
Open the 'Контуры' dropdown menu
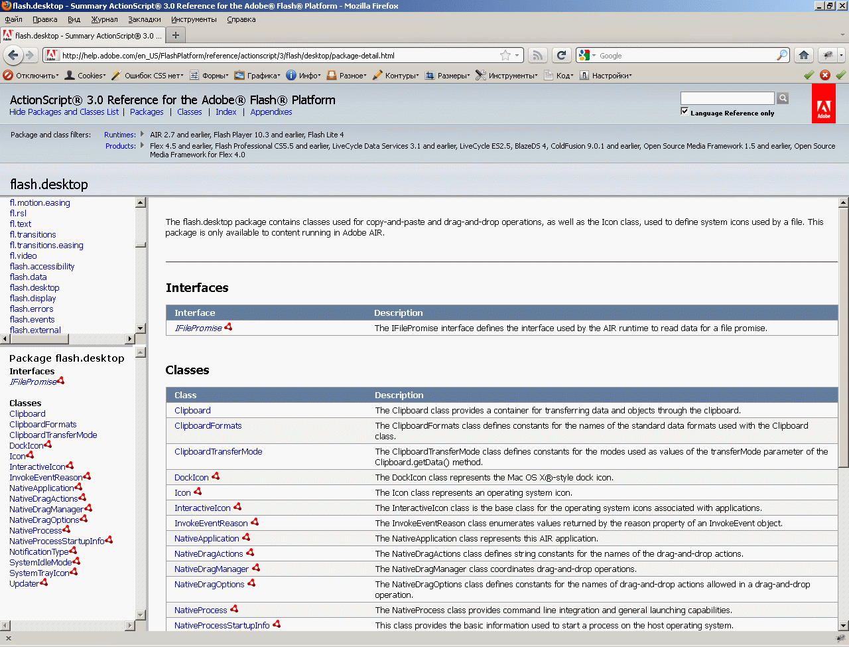[396, 76]
